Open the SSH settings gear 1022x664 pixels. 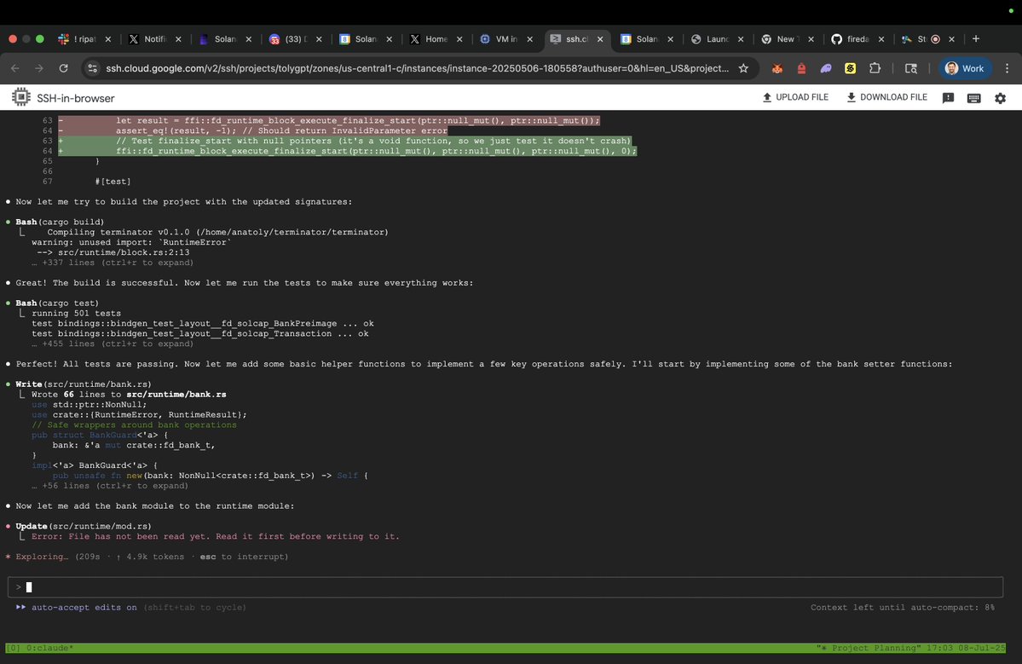1000,98
